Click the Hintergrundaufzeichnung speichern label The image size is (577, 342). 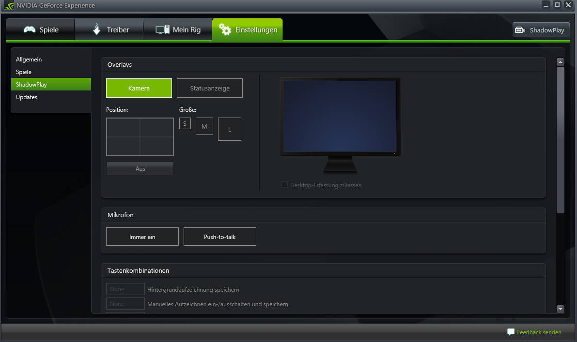[x=193, y=290]
